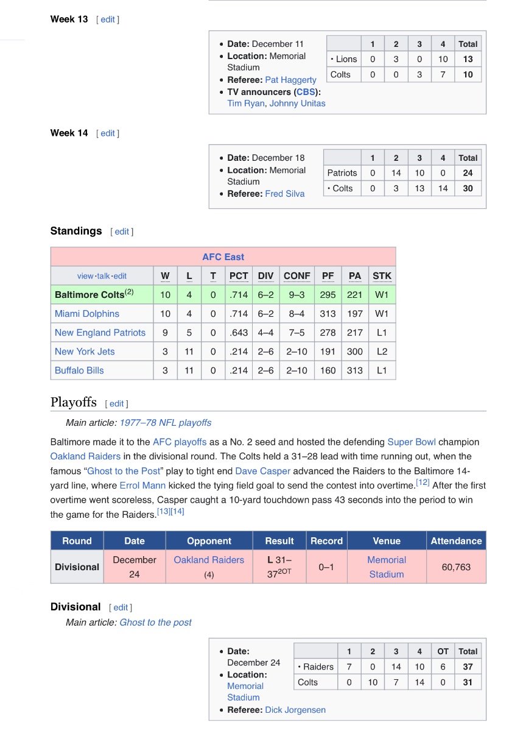Click the view link in standings template
The width and height of the screenshot is (509, 731).
[x=85, y=277]
